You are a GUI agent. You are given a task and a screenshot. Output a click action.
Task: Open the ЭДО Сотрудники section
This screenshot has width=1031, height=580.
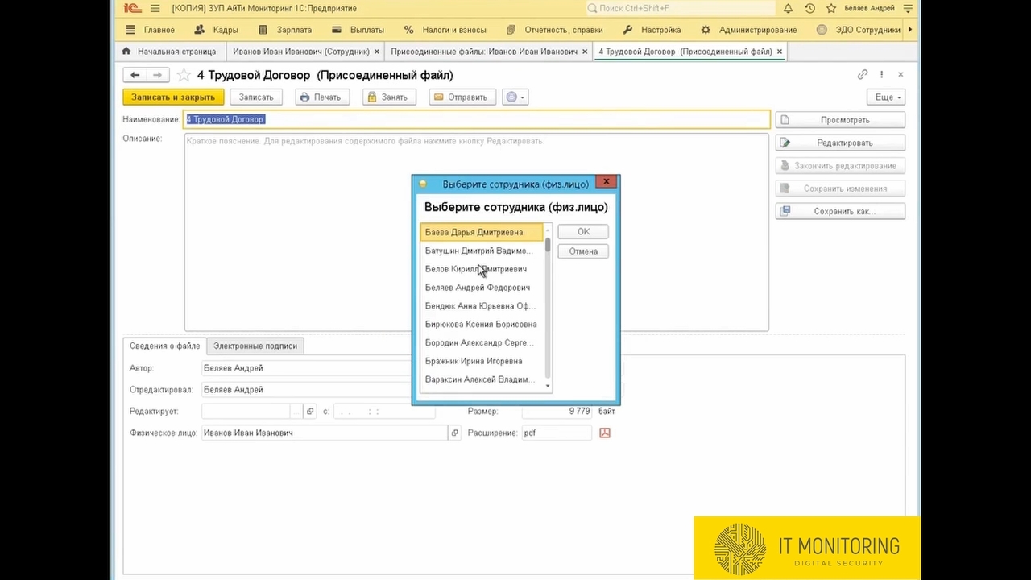pyautogui.click(x=858, y=30)
